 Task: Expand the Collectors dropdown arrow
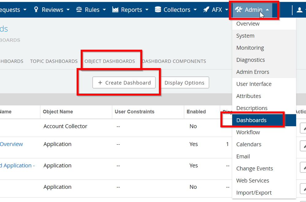[195, 10]
